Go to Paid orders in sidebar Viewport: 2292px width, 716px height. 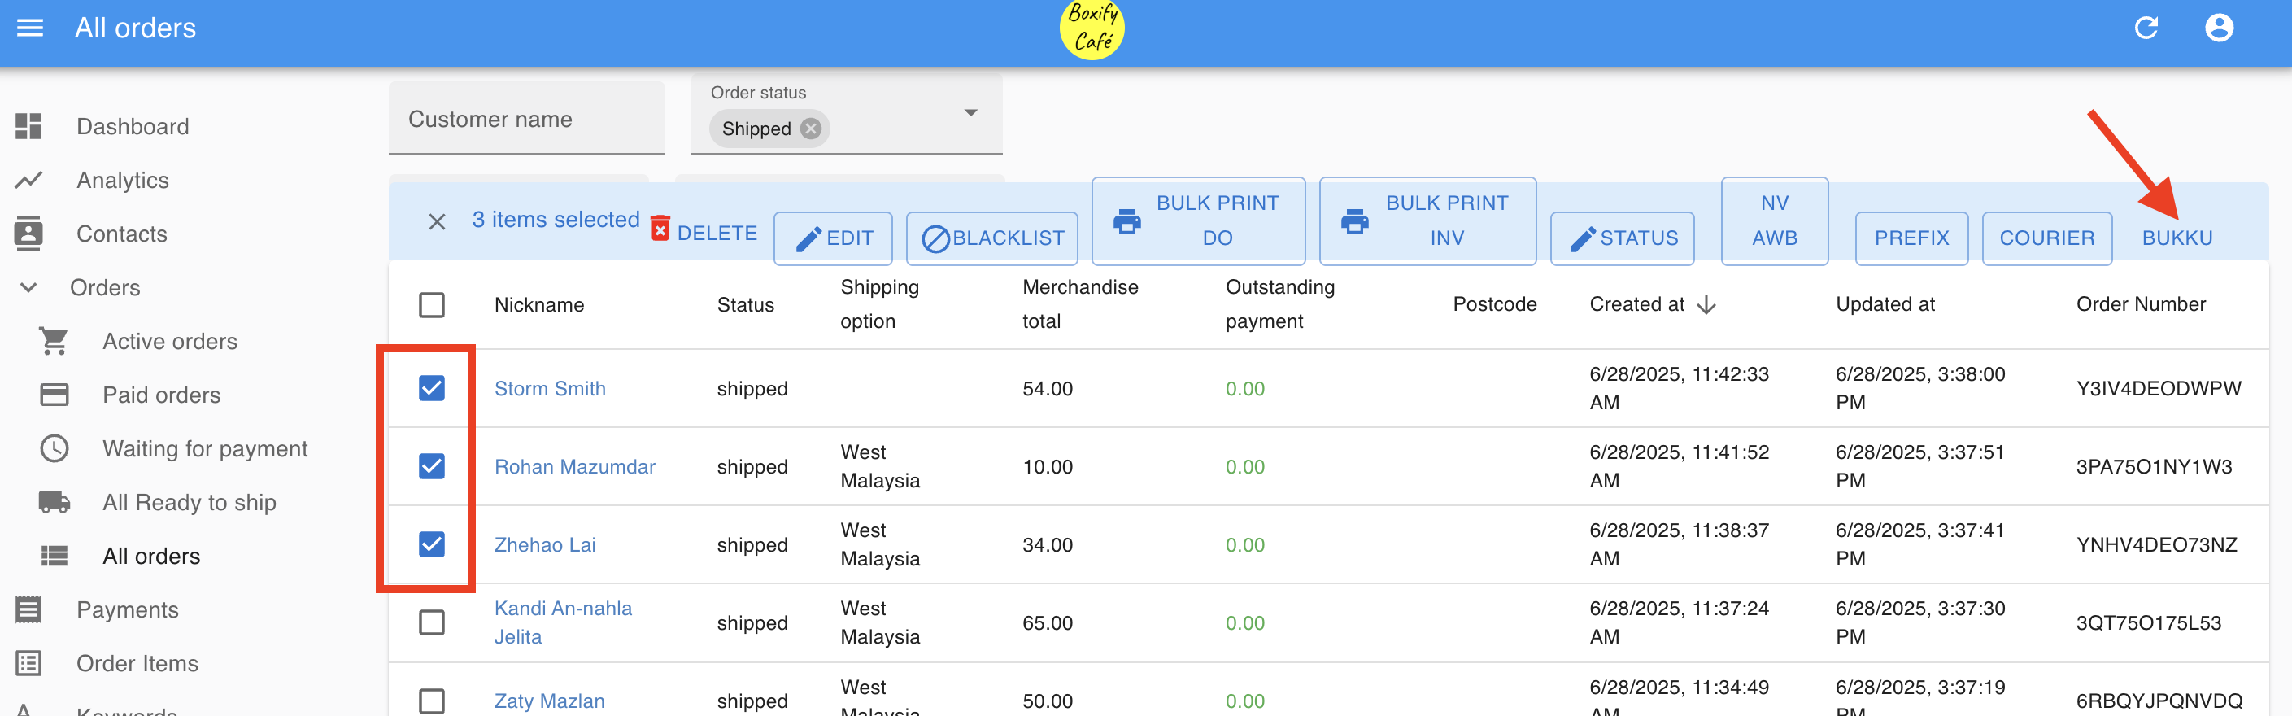coord(161,395)
